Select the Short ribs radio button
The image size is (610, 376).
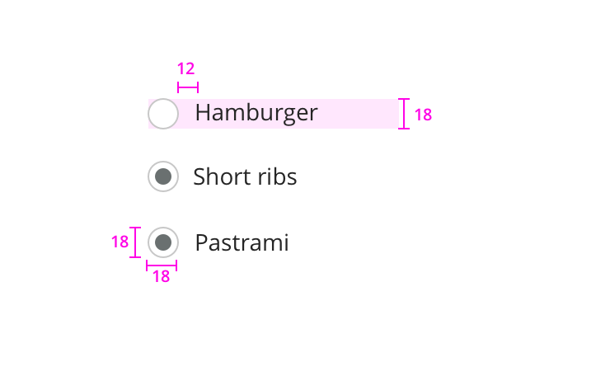coord(163,176)
